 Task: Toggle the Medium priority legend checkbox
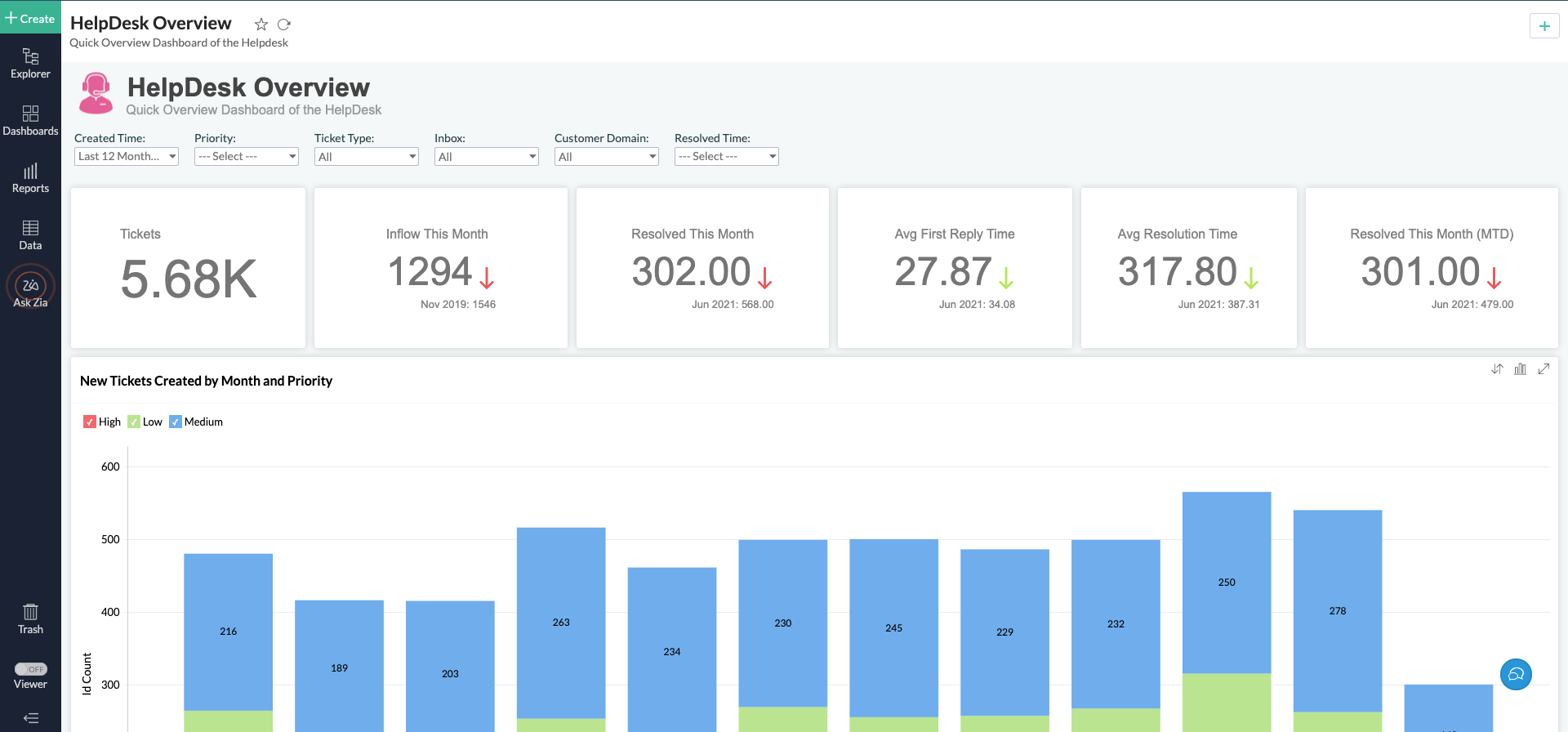click(176, 422)
